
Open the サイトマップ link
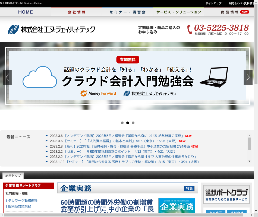pyautogui.click(x=213, y=3)
